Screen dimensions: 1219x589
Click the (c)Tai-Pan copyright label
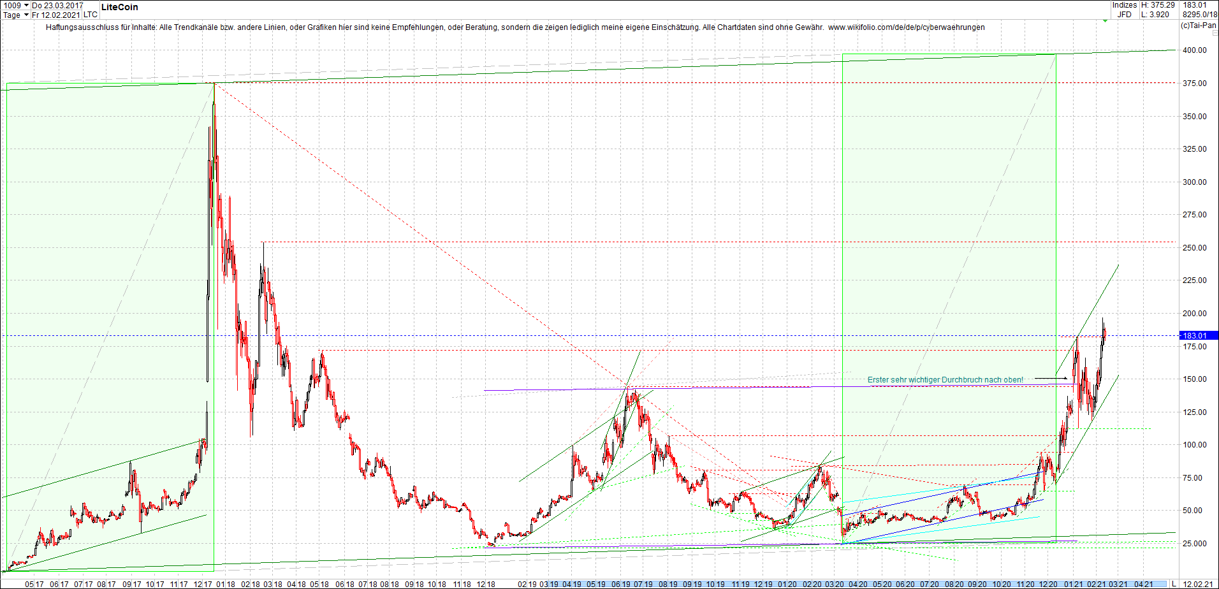pos(1198,25)
